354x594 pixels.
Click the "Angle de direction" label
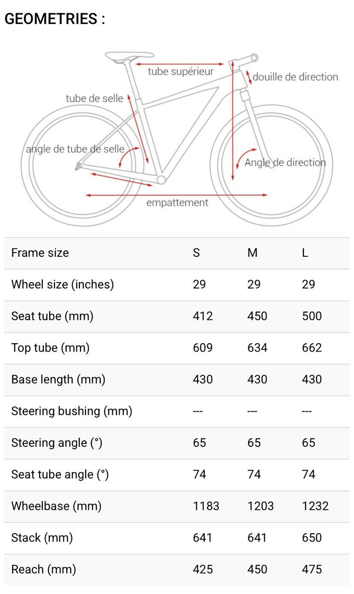(285, 162)
